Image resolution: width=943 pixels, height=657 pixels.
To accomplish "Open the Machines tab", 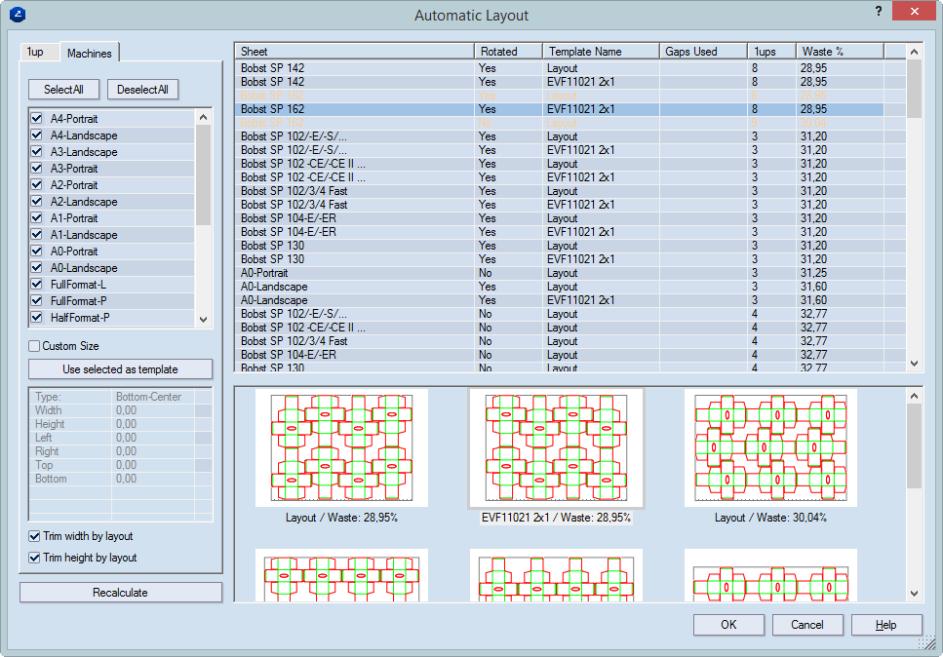I will (90, 53).
